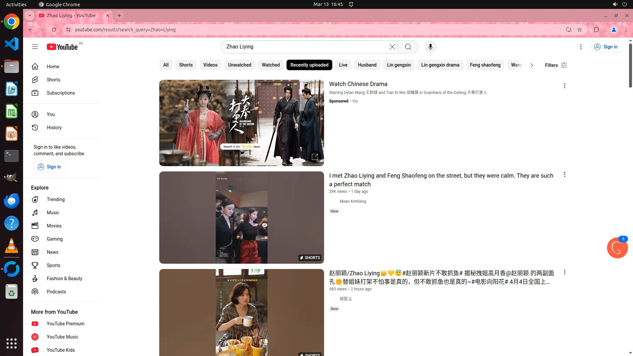Click the voice search microphone icon
This screenshot has height=356, width=633.
coord(430,47)
